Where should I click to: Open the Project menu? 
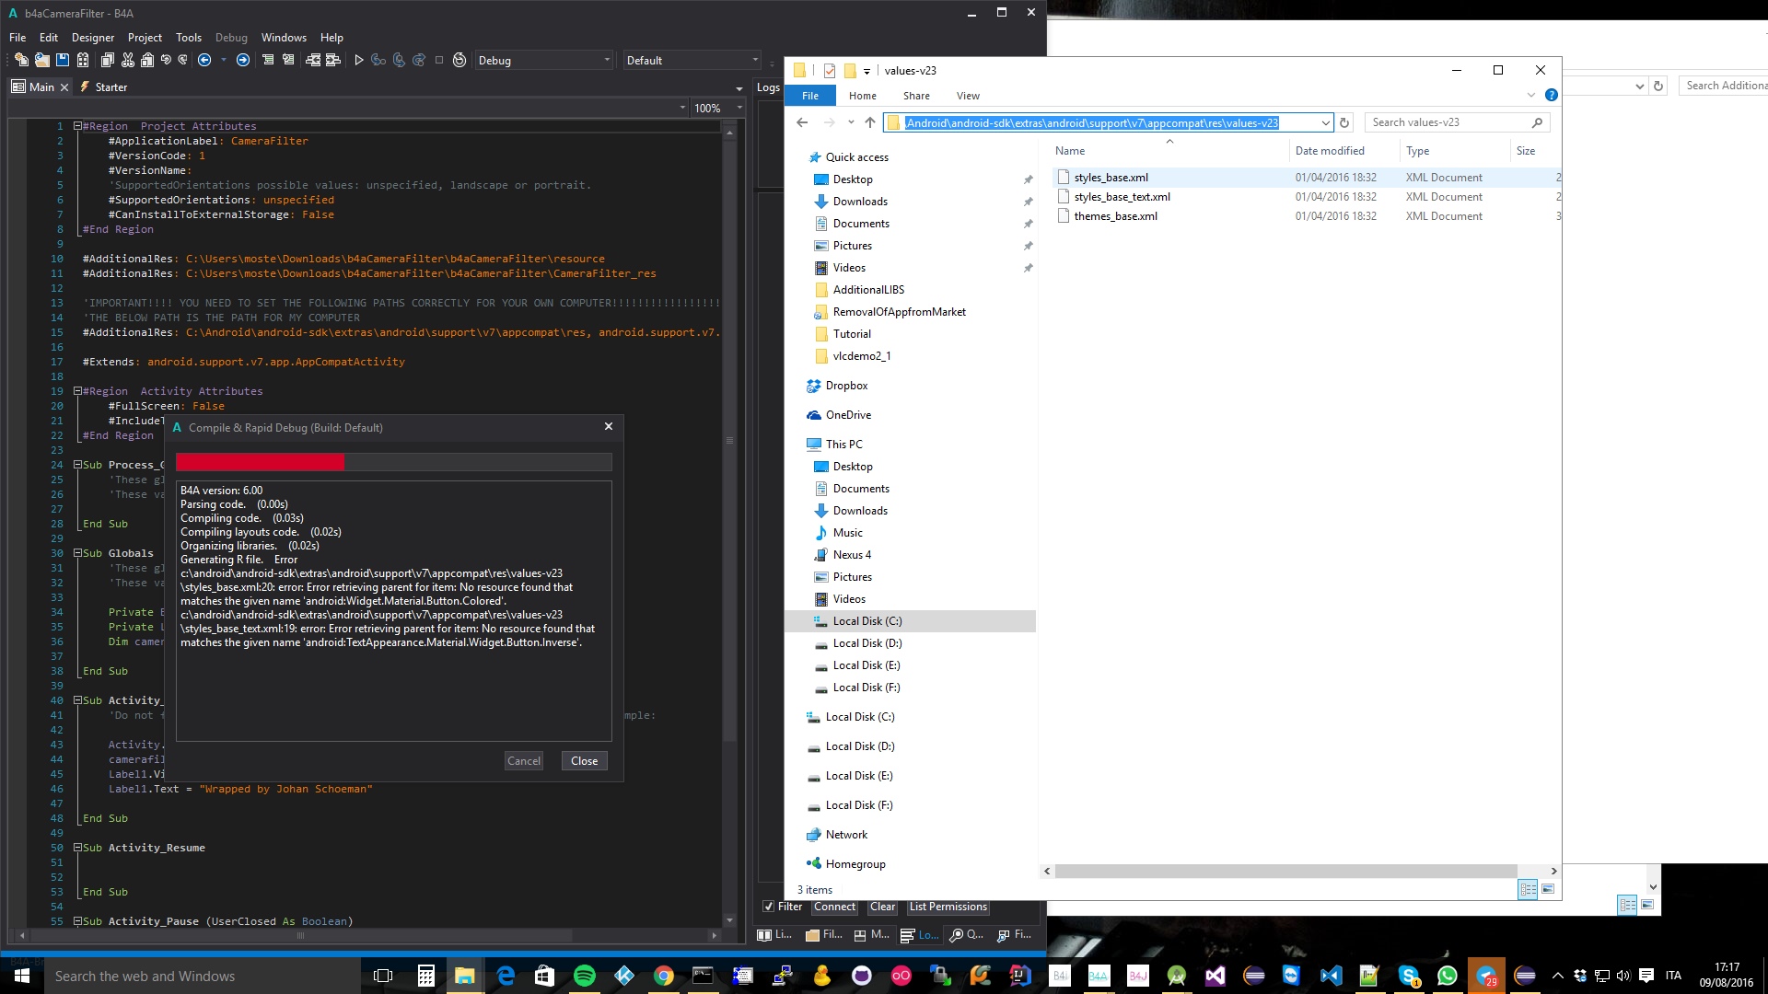tap(145, 38)
